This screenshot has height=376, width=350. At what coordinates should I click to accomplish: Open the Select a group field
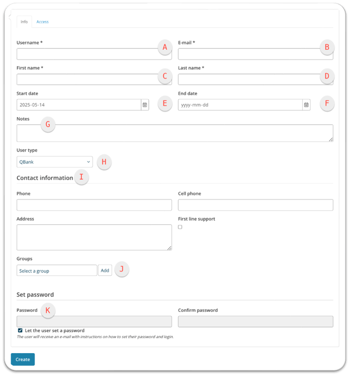(57, 271)
